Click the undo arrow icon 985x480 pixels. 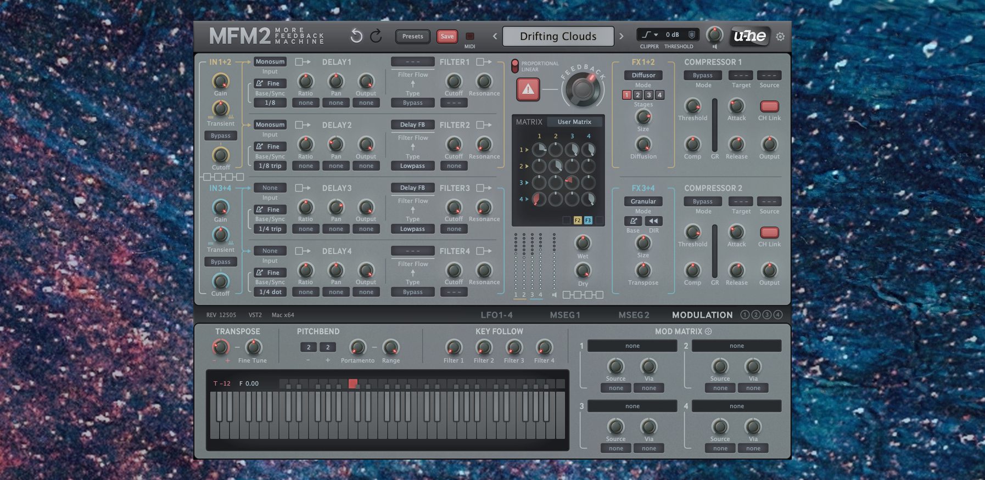tap(356, 36)
